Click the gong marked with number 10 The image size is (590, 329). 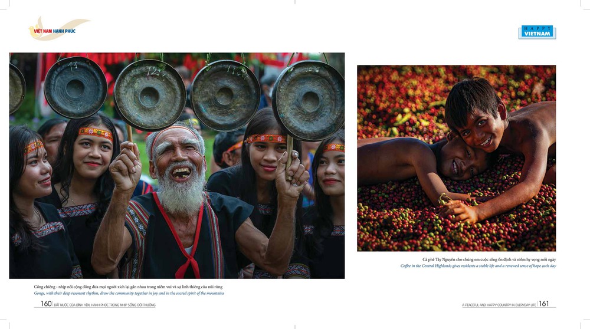click(x=309, y=100)
